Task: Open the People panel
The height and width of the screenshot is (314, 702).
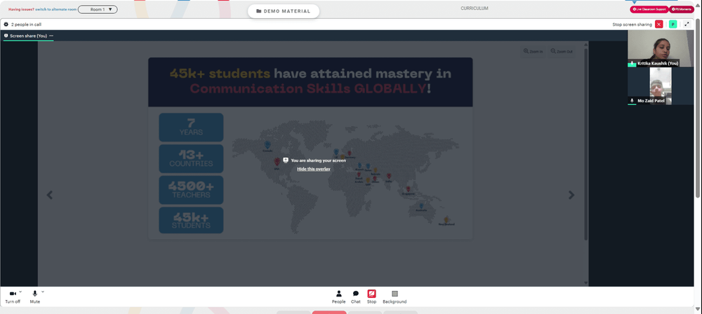Action: coord(338,297)
